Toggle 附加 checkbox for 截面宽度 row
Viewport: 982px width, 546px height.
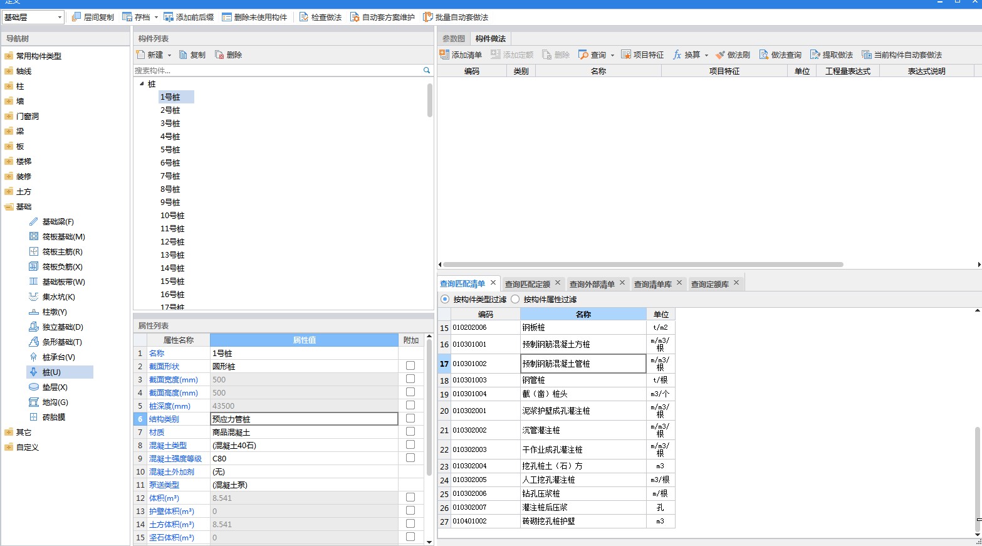point(410,379)
